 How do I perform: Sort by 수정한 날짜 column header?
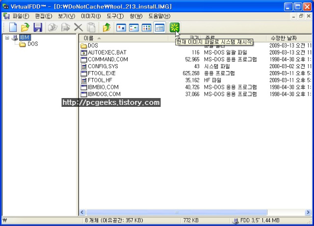(289, 38)
